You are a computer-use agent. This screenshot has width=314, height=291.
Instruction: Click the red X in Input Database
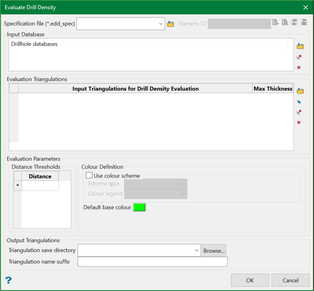coord(299,68)
